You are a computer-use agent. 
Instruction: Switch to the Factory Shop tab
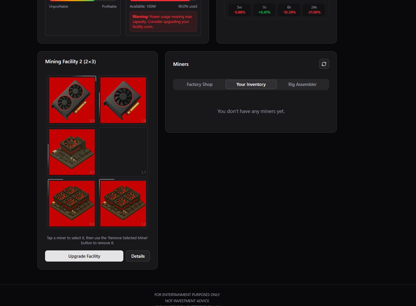click(x=200, y=84)
